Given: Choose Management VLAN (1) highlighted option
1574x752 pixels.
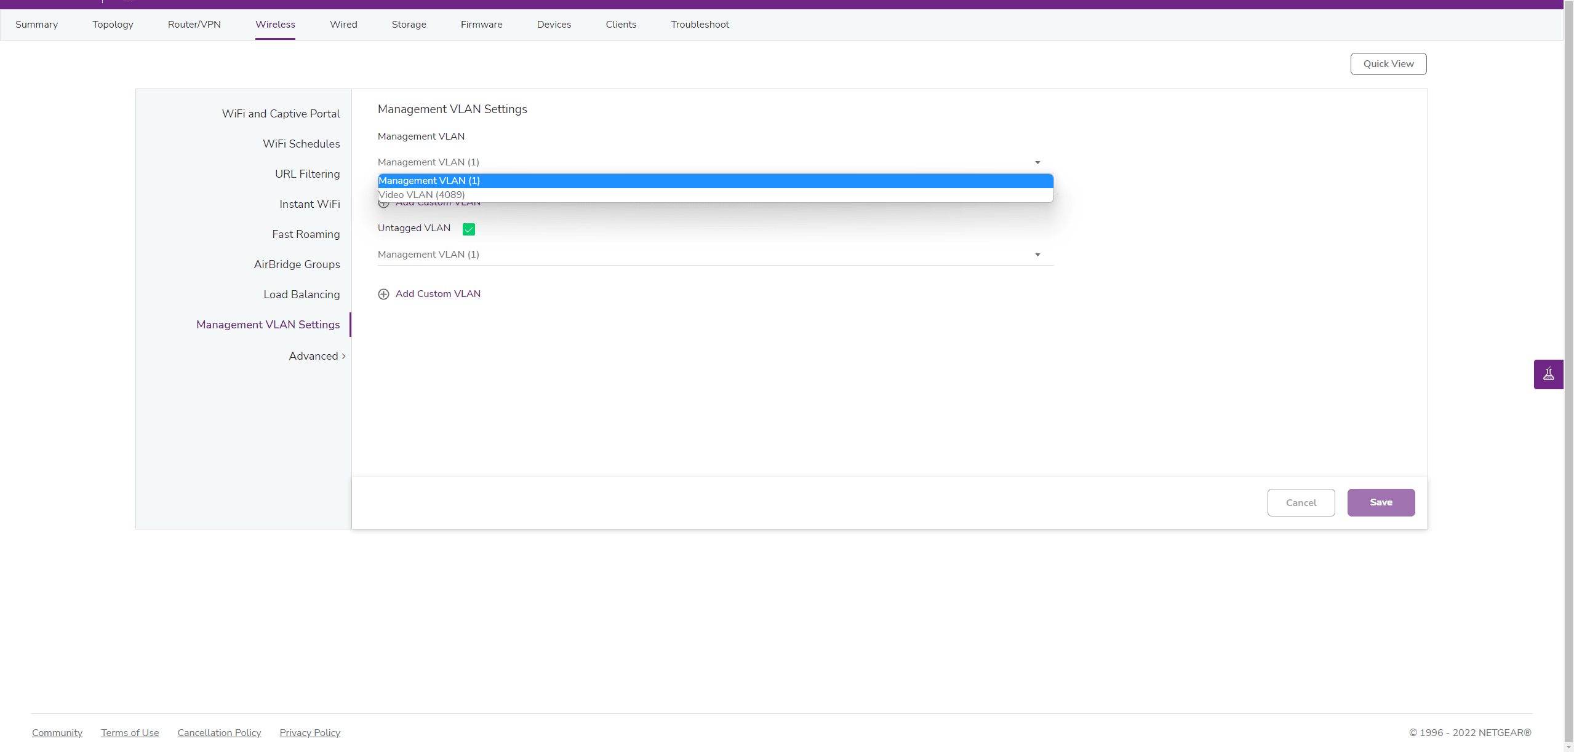Looking at the screenshot, I should (429, 181).
